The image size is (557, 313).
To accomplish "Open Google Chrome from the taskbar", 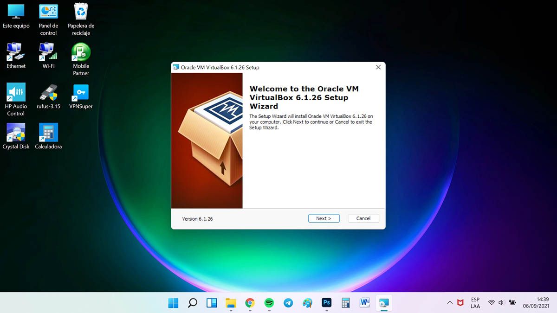I will click(x=250, y=303).
